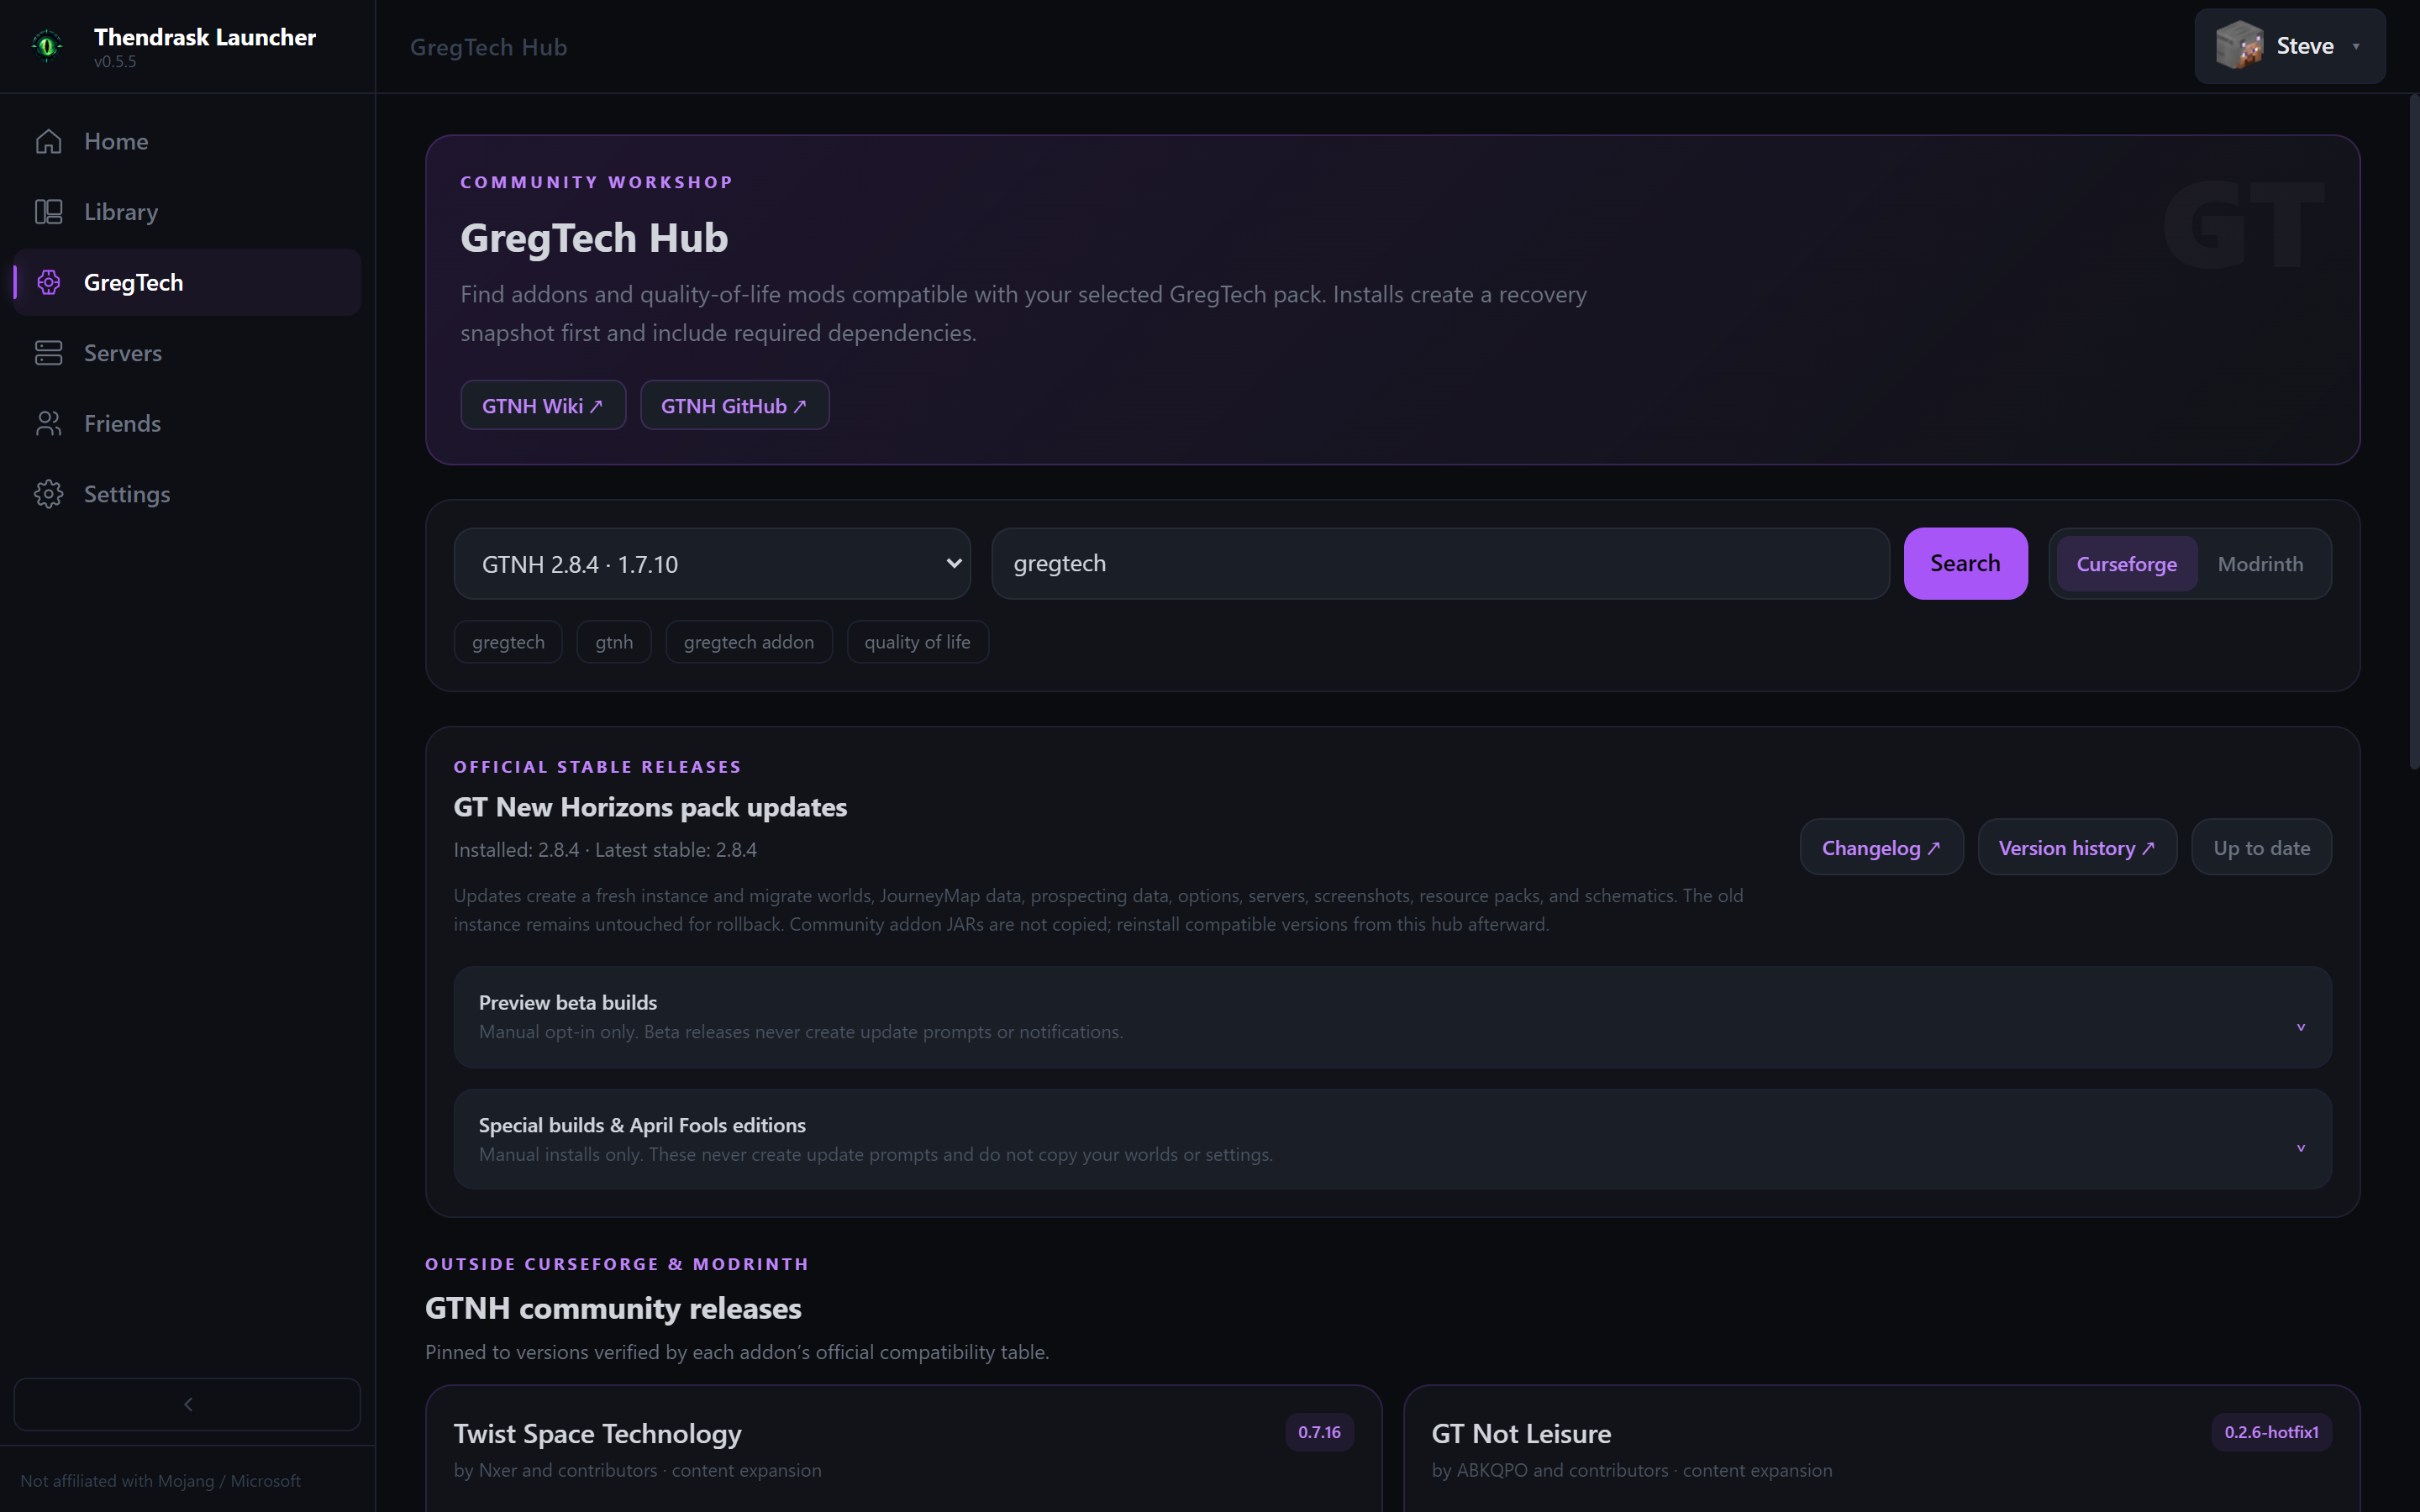Select the gregtech addon suggestion chip
This screenshot has width=2420, height=1512.
click(749, 642)
